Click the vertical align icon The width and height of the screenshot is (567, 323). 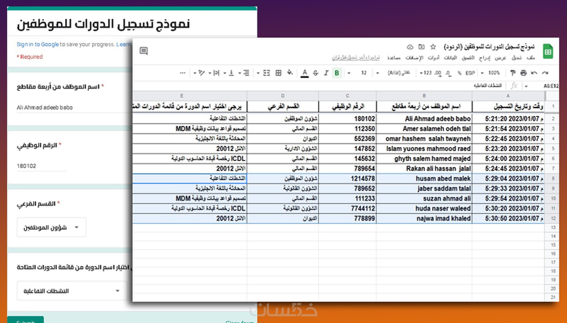231,73
